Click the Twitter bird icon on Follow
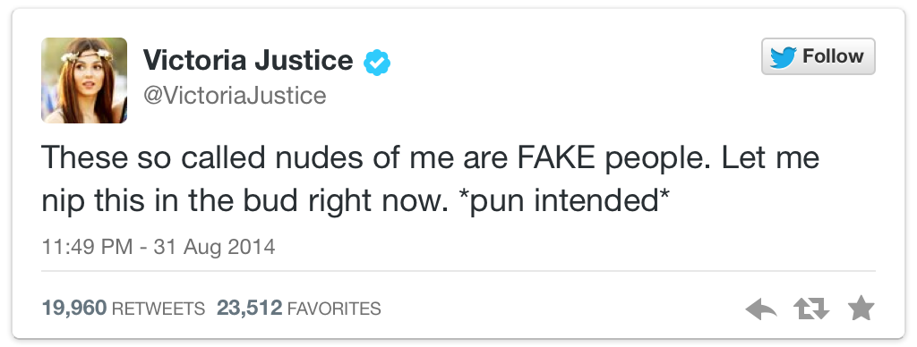 (x=783, y=56)
